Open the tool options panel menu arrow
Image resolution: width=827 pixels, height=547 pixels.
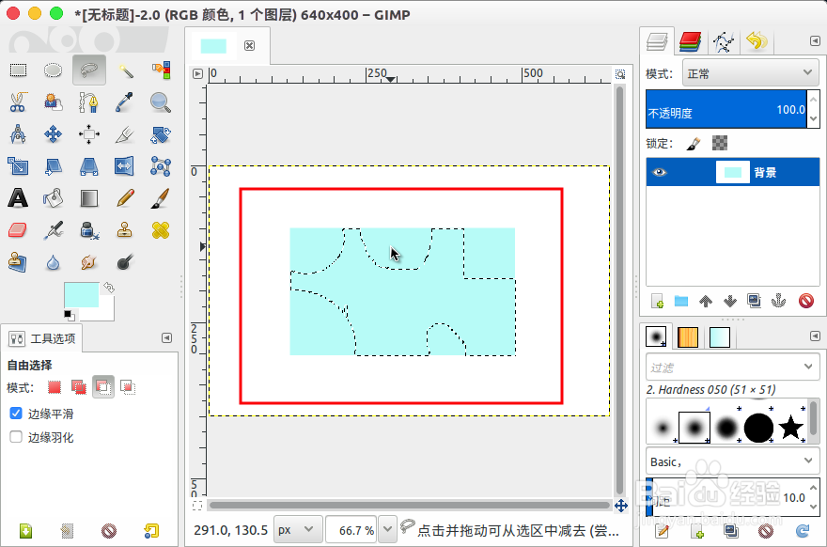166,338
